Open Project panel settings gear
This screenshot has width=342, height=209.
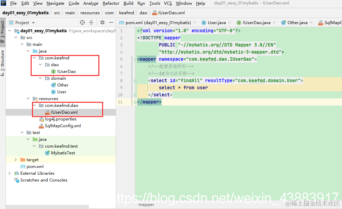click(102, 22)
